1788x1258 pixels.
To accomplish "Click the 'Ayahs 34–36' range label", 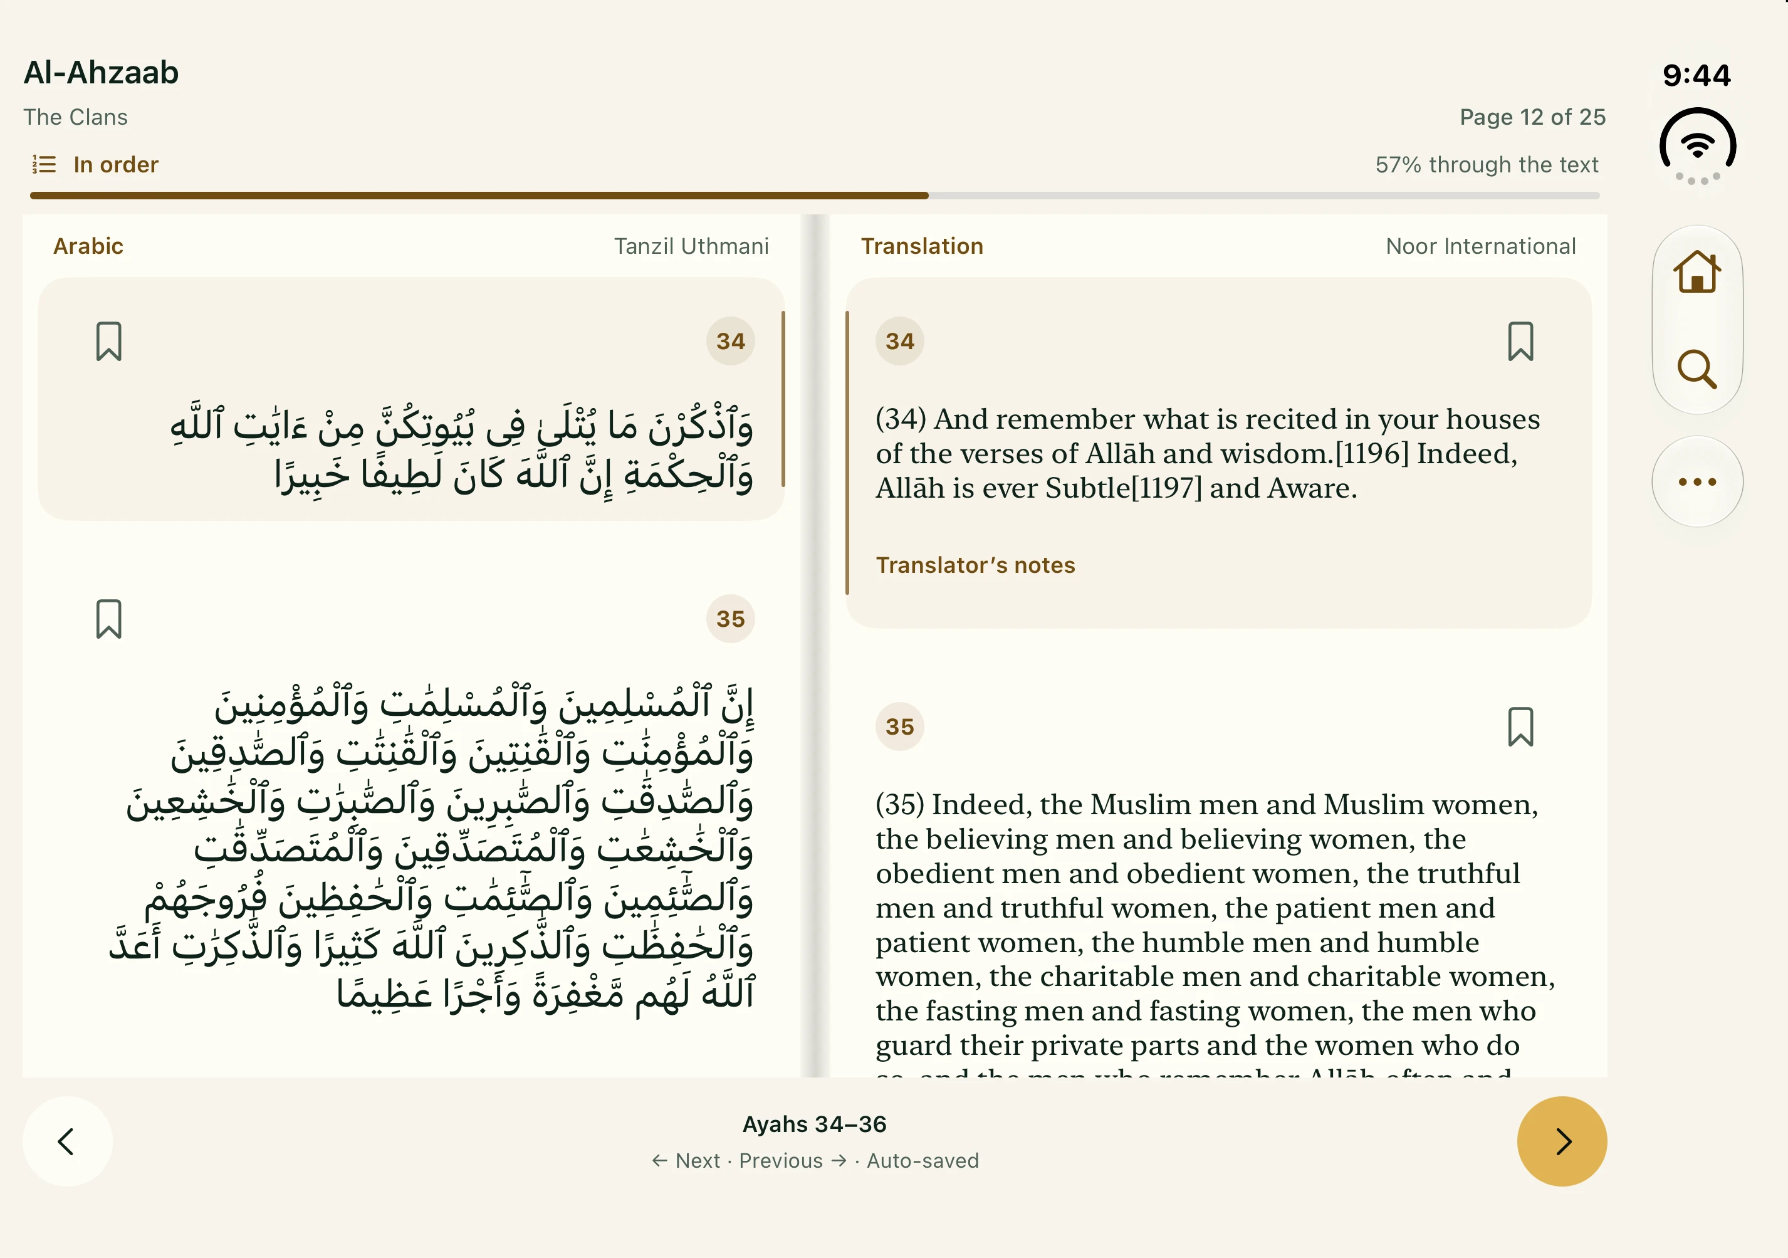I will (815, 1124).
